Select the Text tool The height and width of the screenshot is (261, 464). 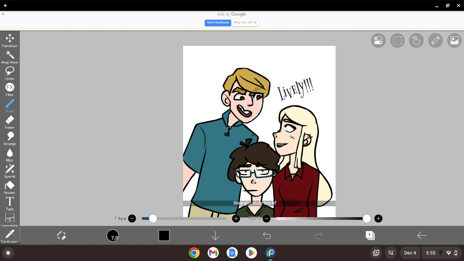(10, 202)
